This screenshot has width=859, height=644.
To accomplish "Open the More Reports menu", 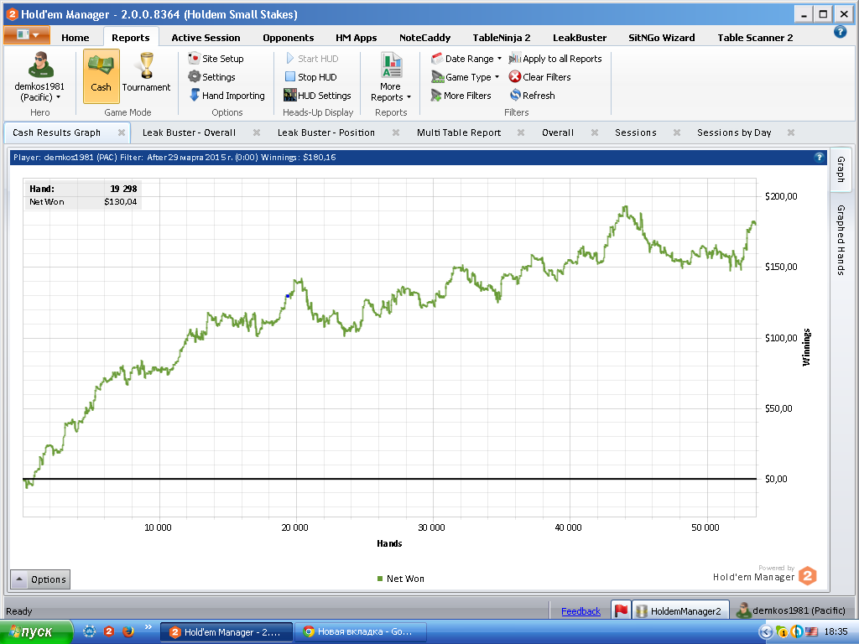I will [x=391, y=76].
